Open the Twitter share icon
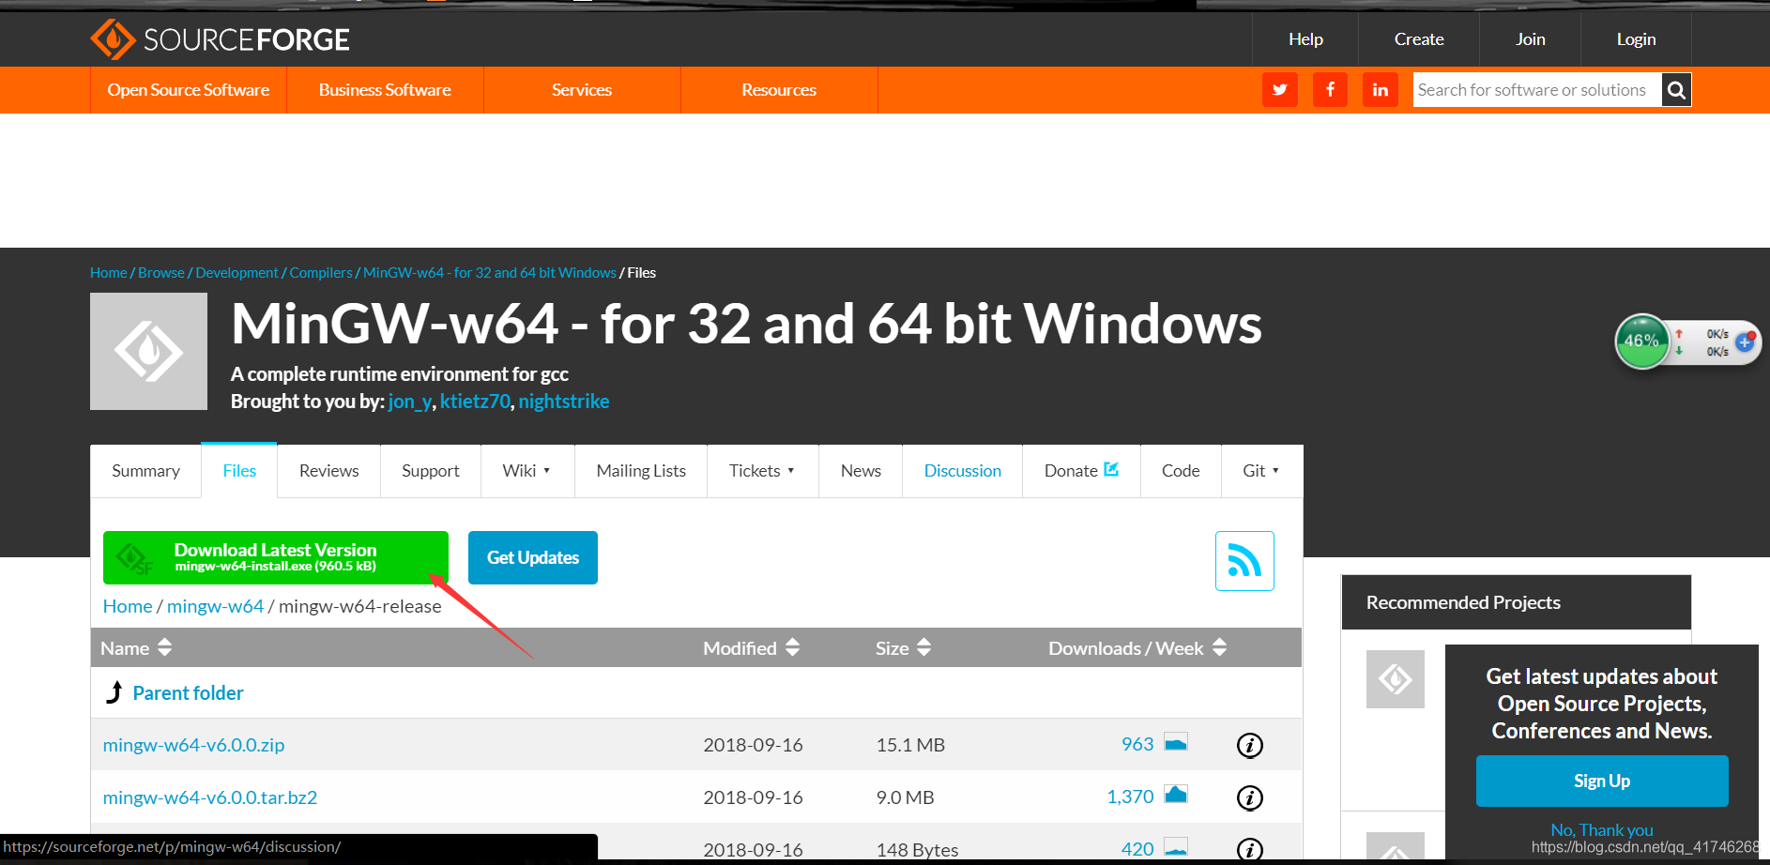1770x865 pixels. 1280,90
